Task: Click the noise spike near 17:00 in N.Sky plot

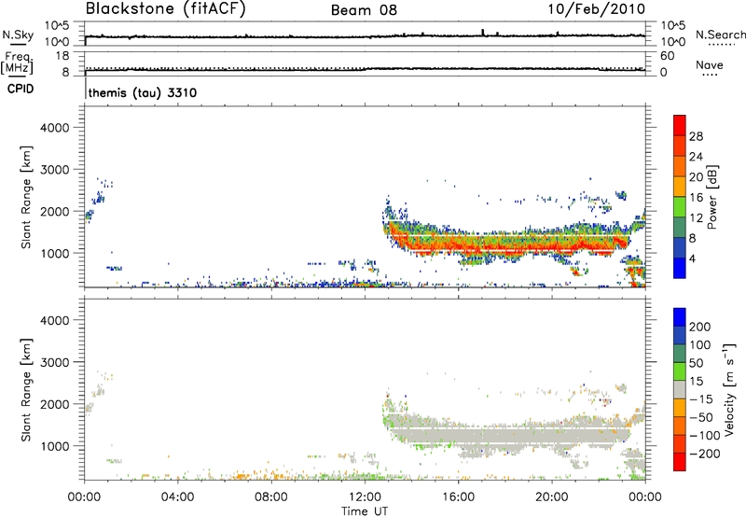Action: pyautogui.click(x=482, y=33)
